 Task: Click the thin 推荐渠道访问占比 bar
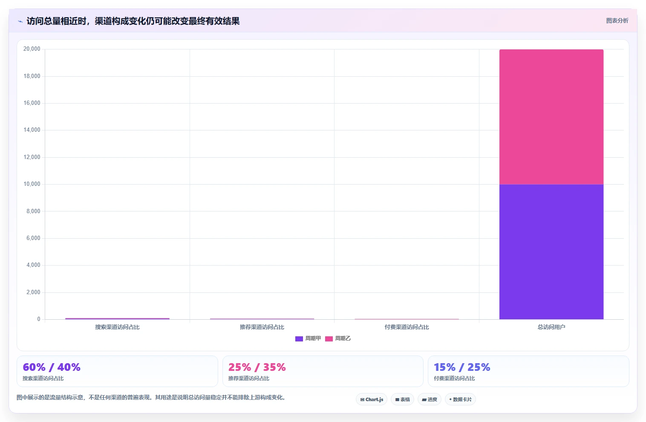262,319
